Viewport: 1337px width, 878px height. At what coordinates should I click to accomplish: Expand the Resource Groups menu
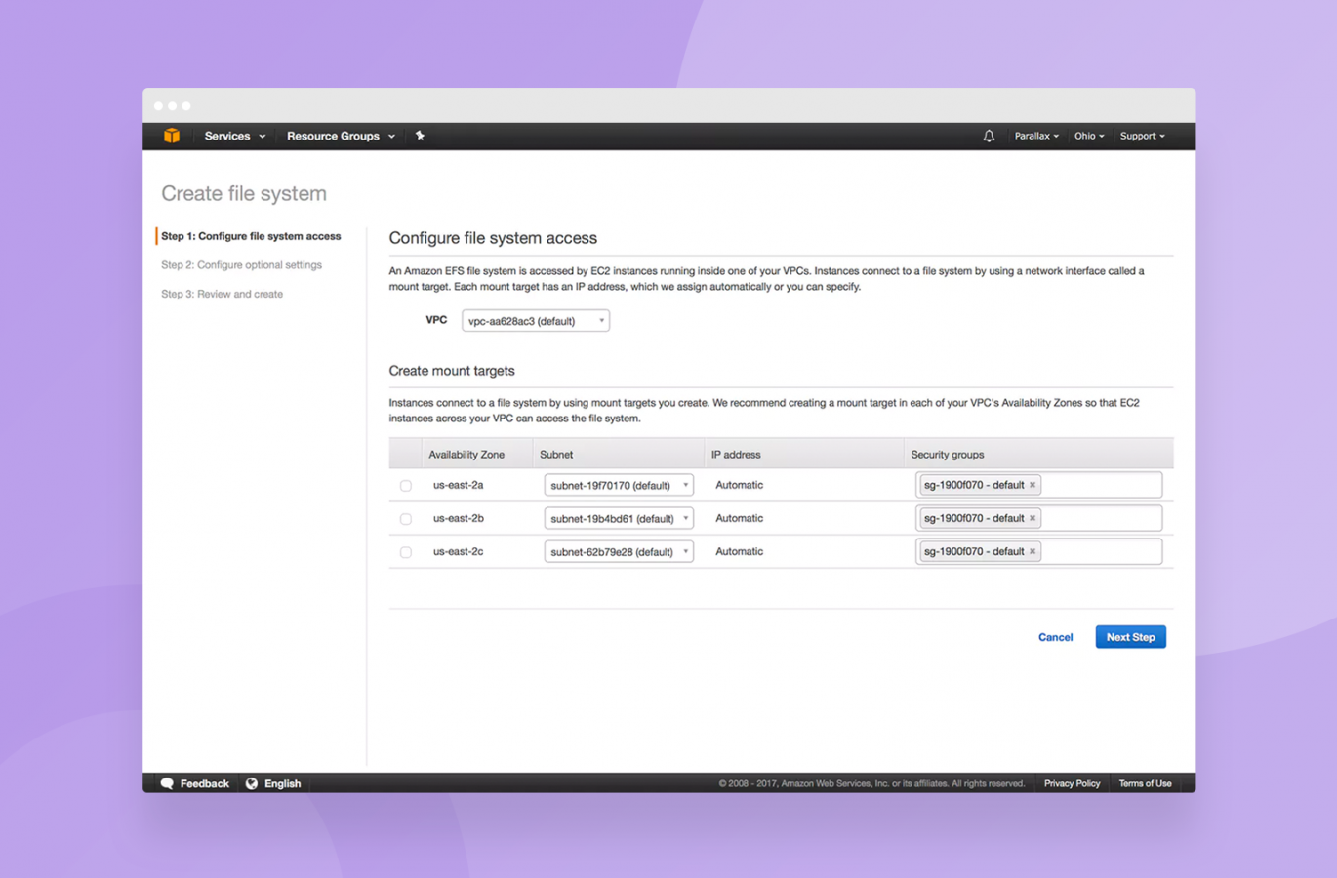341,136
